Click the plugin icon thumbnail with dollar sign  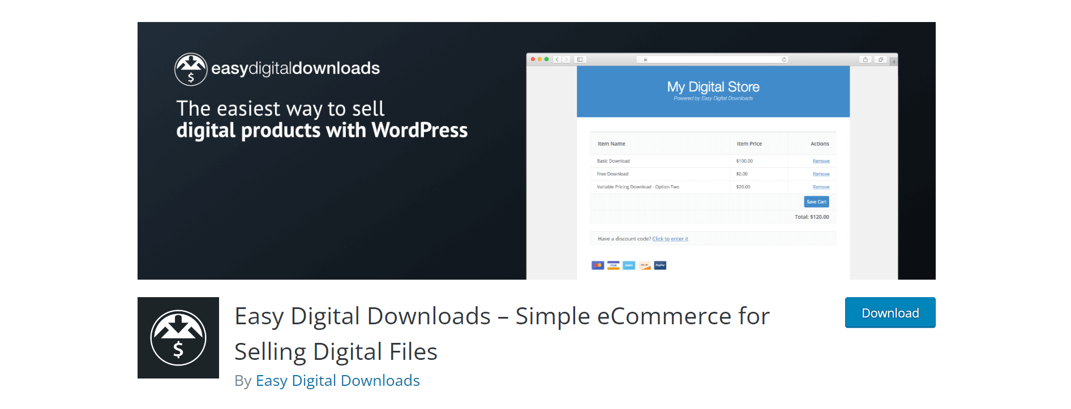(x=178, y=338)
